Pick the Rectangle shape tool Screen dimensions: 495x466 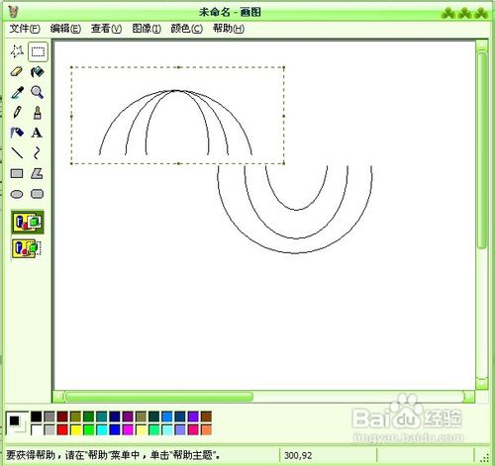[17, 174]
